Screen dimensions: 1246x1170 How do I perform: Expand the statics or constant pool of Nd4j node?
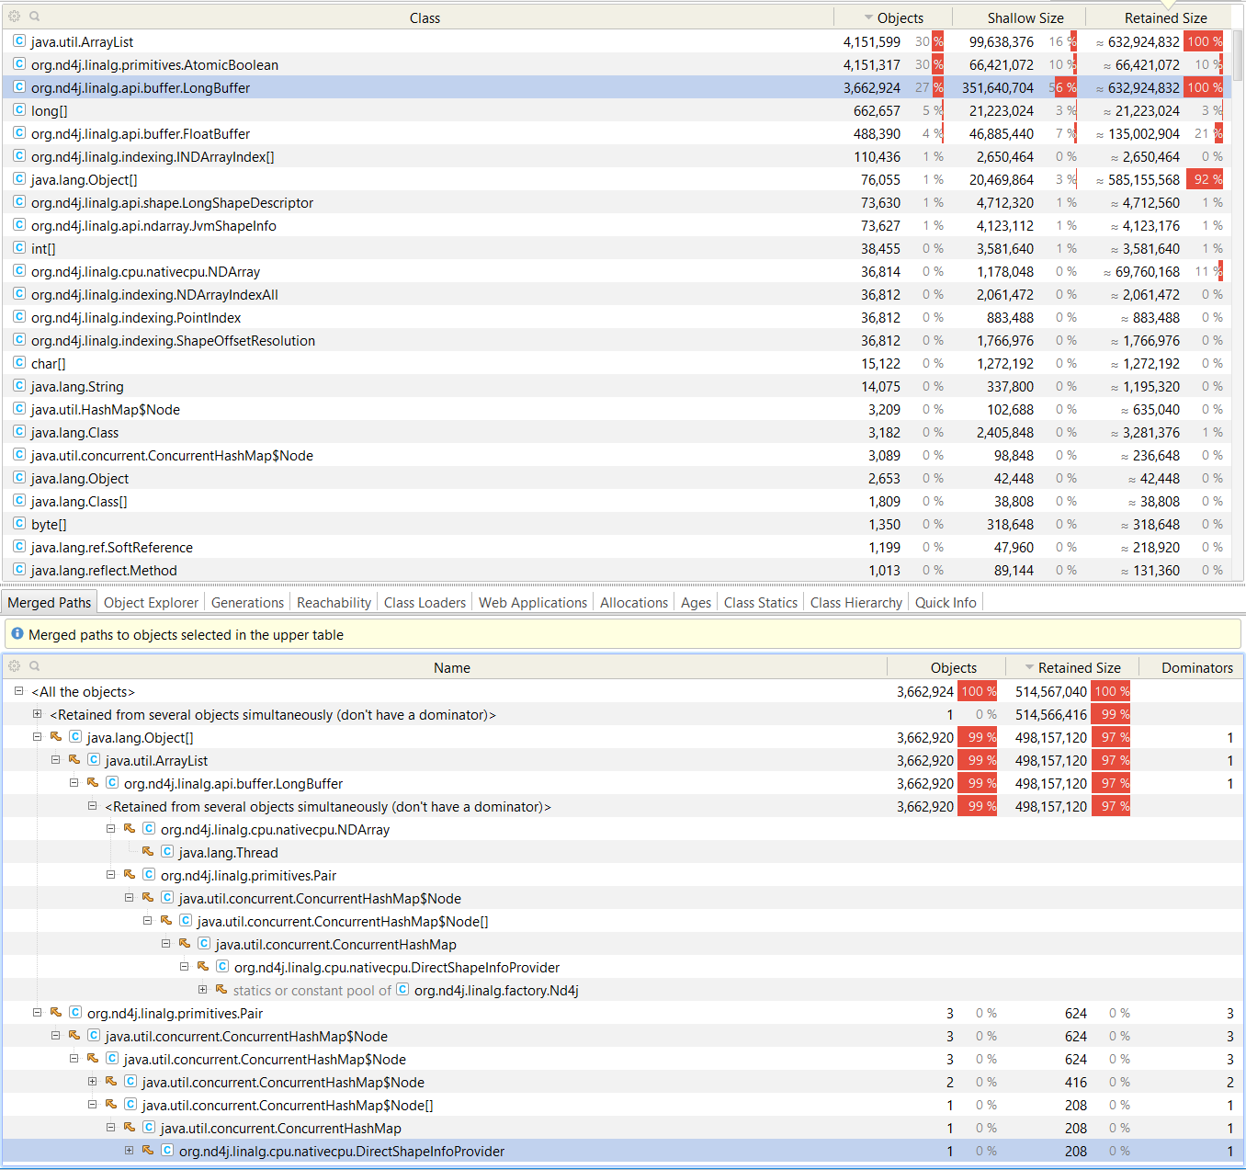203,990
